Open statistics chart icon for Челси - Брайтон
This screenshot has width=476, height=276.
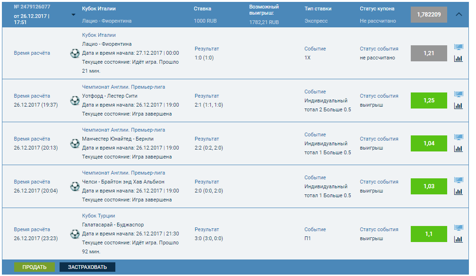coord(459,192)
